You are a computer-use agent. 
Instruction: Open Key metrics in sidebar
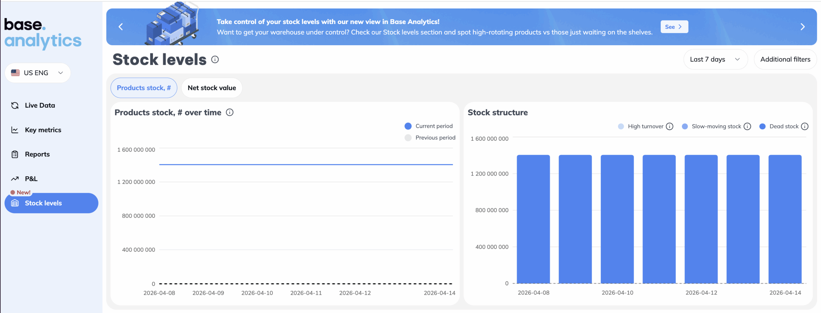tap(43, 130)
